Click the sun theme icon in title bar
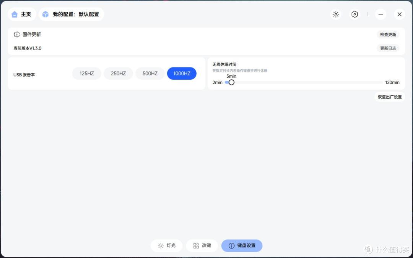The height and width of the screenshot is (258, 413). [336, 14]
